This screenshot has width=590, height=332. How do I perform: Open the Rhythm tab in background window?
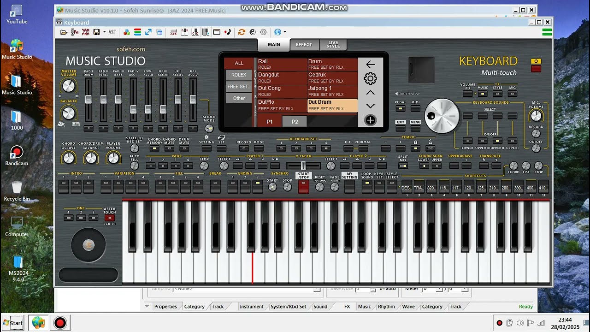pos(386,307)
